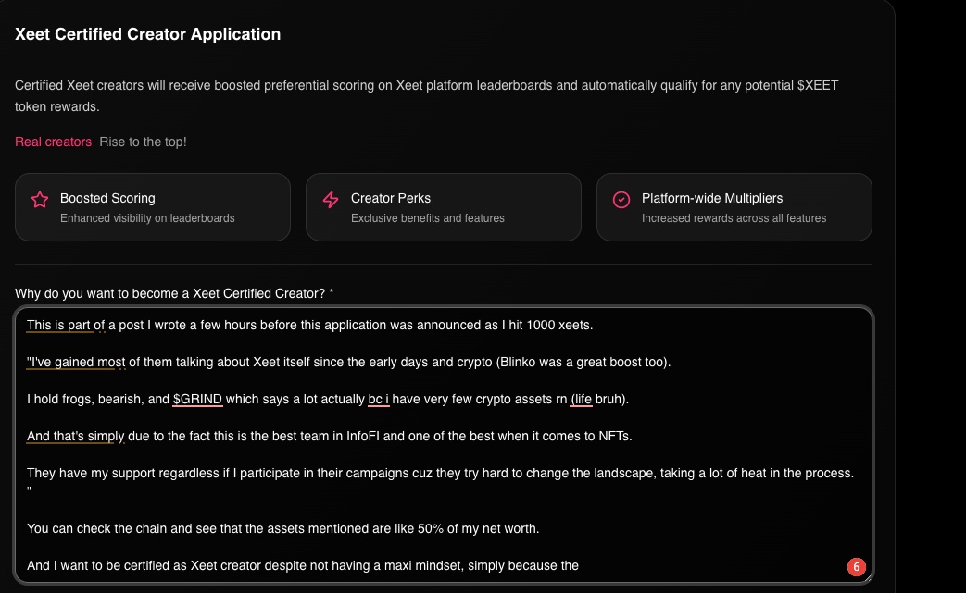The width and height of the screenshot is (966, 593).
Task: Click the "Rise to the top!" tagline
Action: (x=143, y=142)
